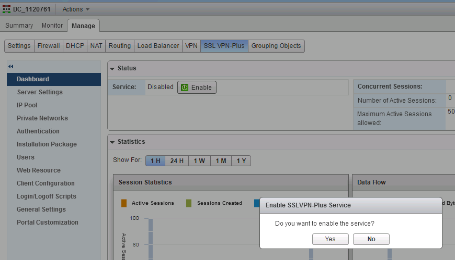Show statistics for 1 H
Screen dimensions: 455x260
(155, 161)
